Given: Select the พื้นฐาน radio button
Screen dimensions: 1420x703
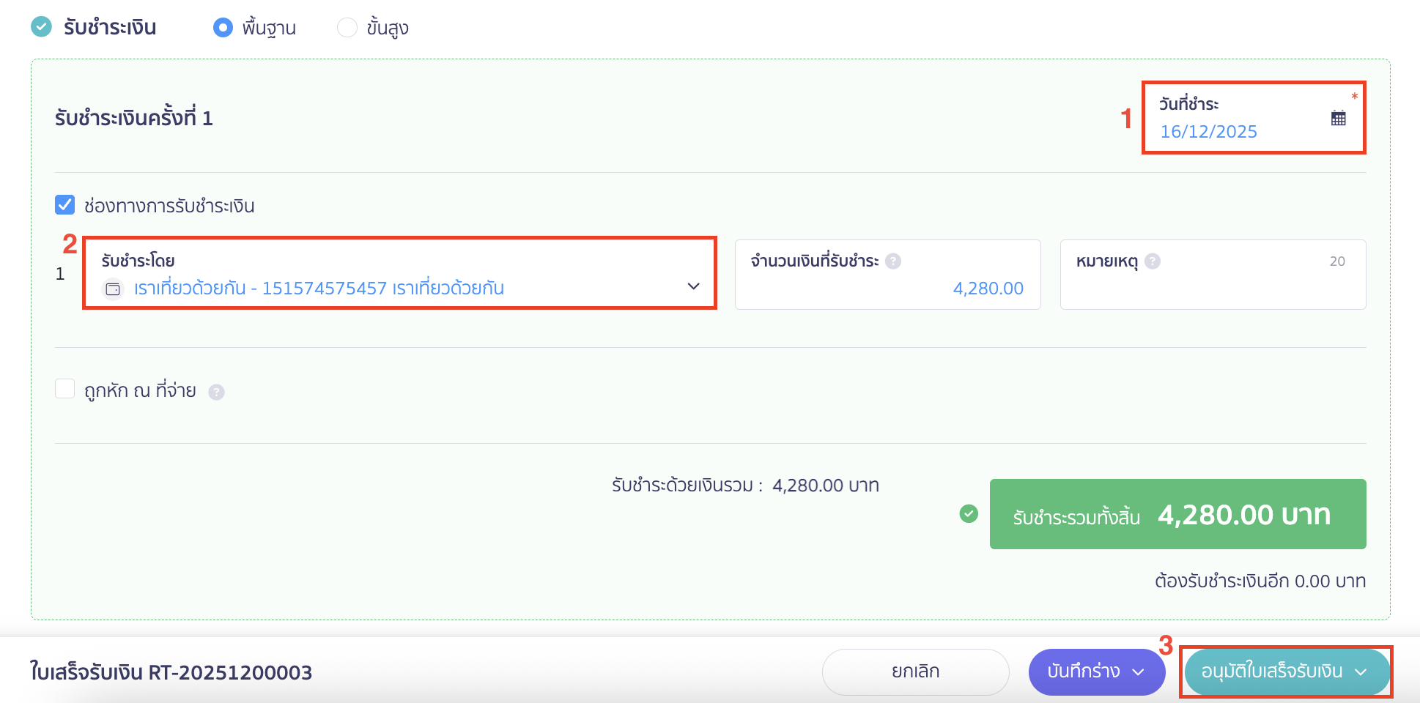Looking at the screenshot, I should tap(223, 27).
